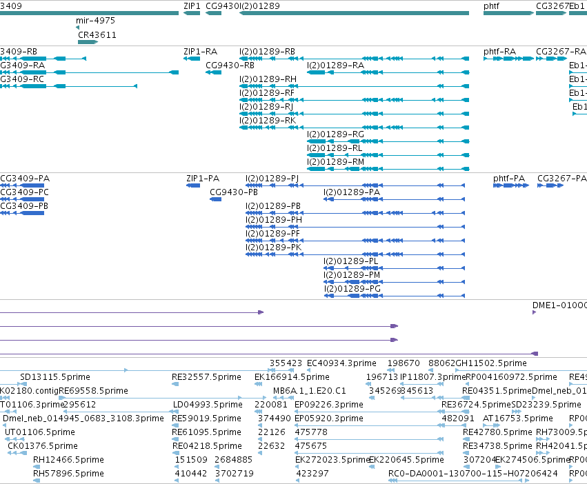Select EK166914.5prime entry
The image size is (587, 484).
coord(292,377)
